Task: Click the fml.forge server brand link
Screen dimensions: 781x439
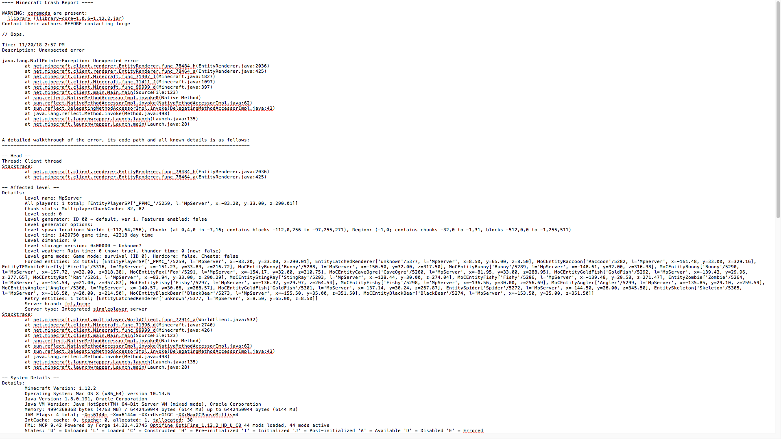Action: 77,304
